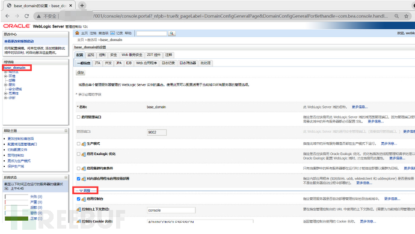Select base_domain in the domain structure tree

point(14,68)
